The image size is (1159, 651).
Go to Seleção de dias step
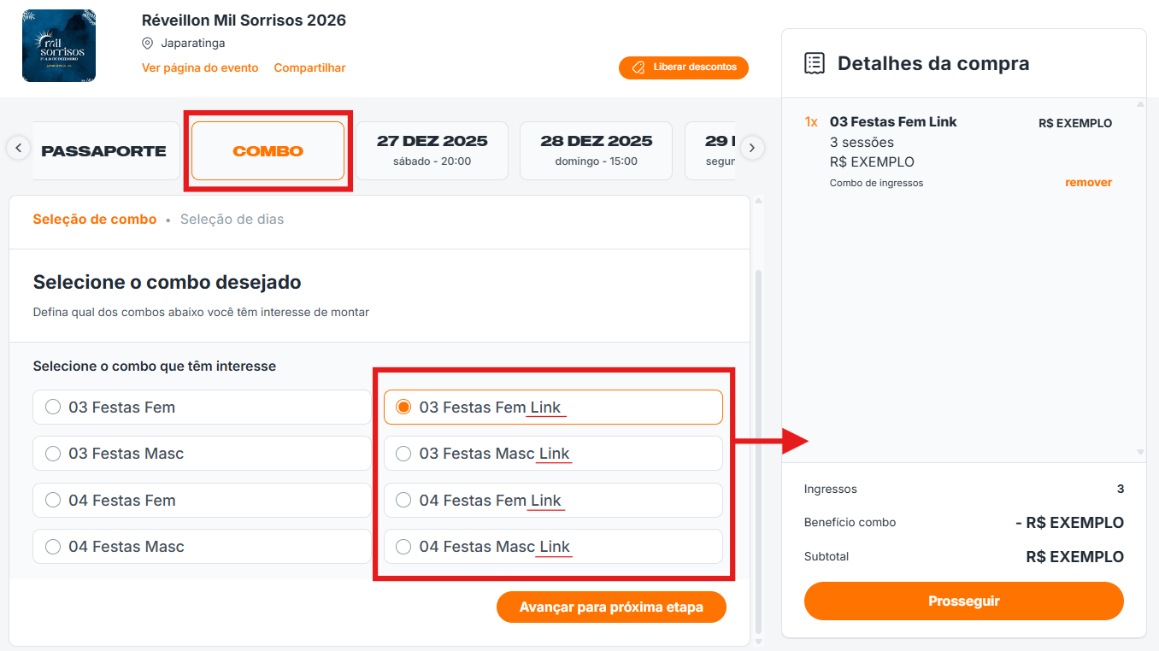tap(232, 220)
